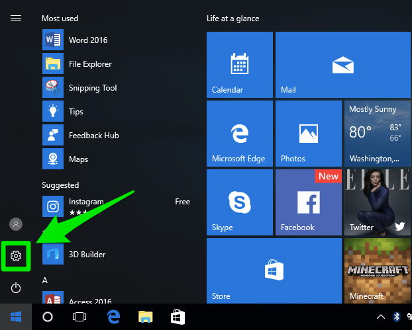The width and height of the screenshot is (412, 330).
Task: Show hidden system tray icons
Action: coord(381,317)
